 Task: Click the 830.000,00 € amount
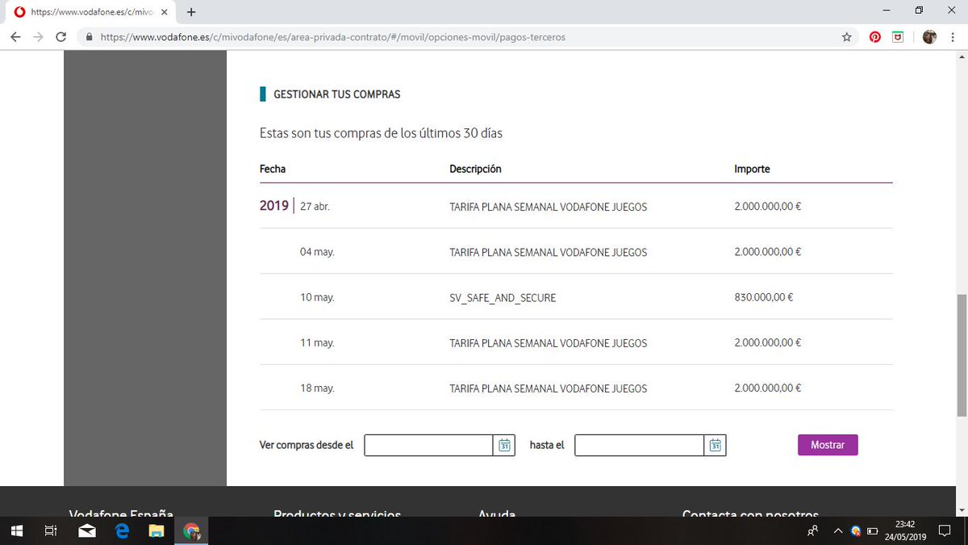(763, 297)
